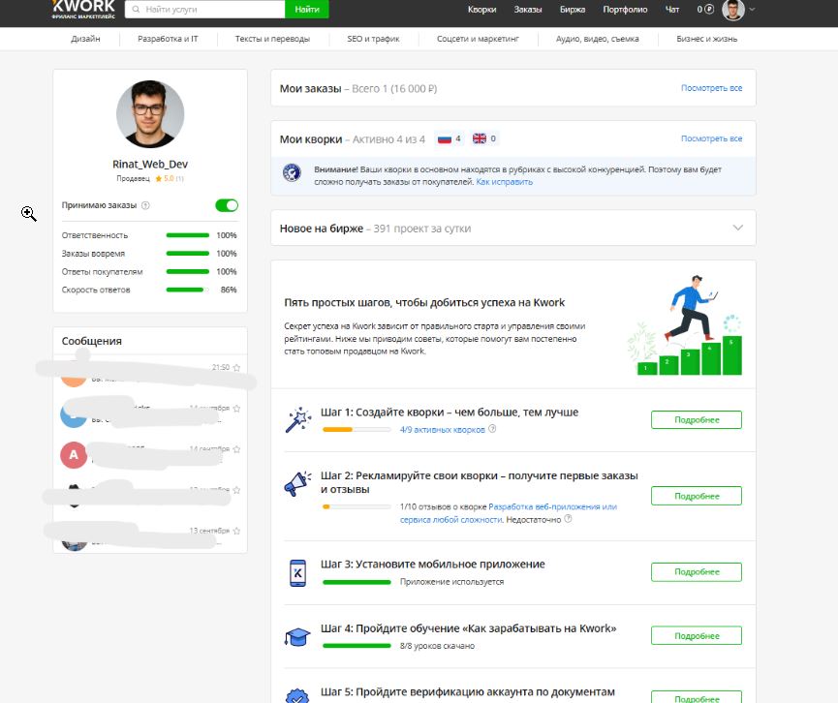Click the 'Найти услуги' search field
The width and height of the screenshot is (838, 703).
[213, 9]
